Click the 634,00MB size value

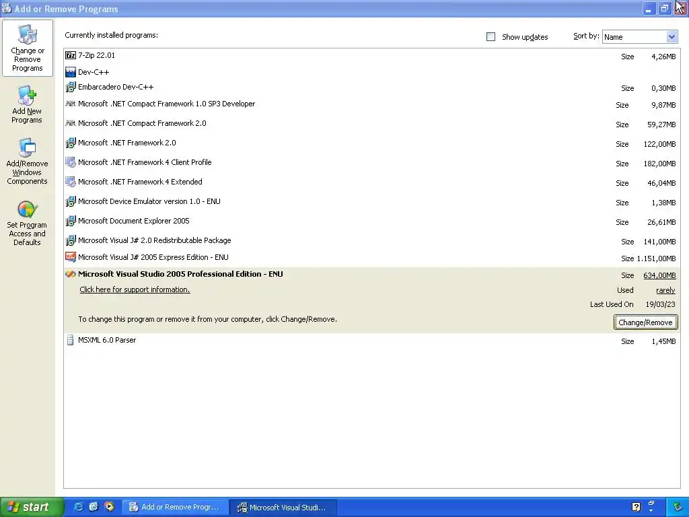(659, 275)
